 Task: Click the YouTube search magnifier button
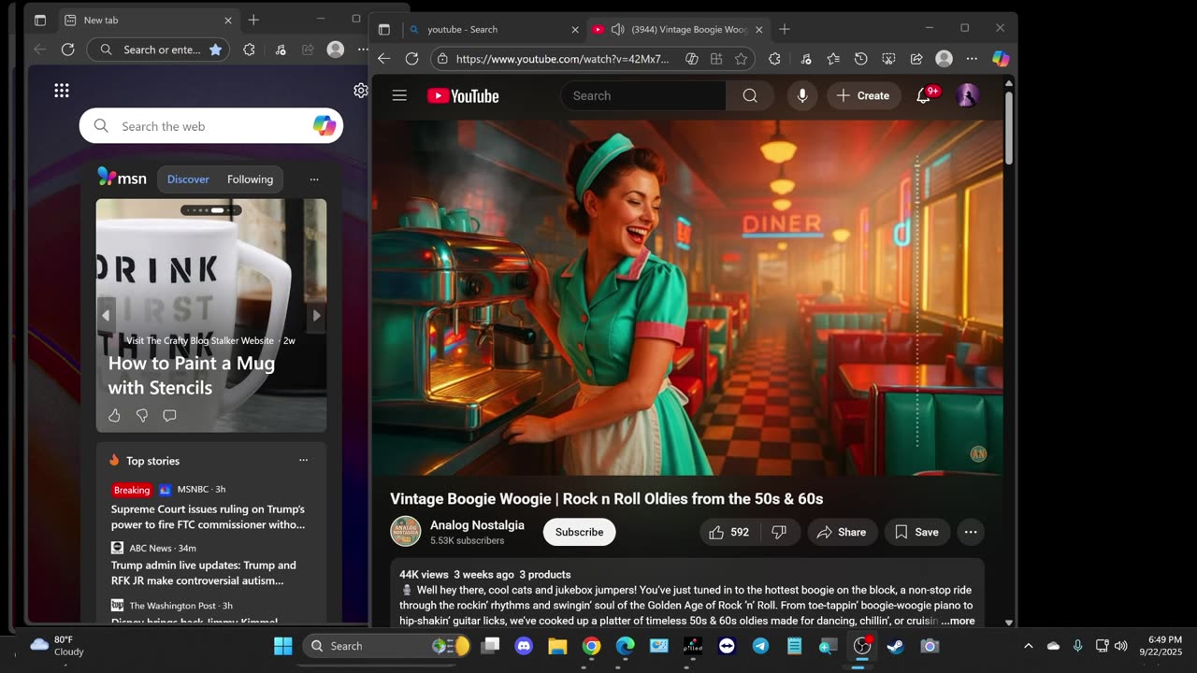(749, 95)
